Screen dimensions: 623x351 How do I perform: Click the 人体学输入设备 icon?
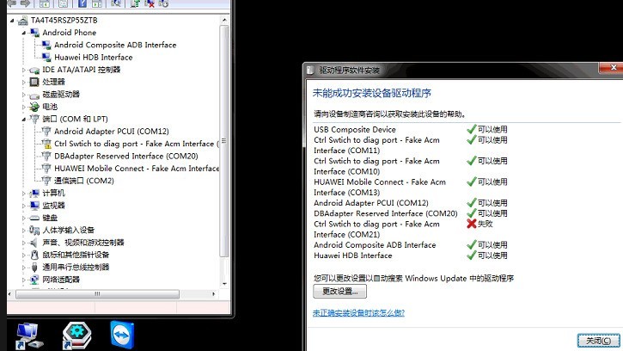point(34,230)
